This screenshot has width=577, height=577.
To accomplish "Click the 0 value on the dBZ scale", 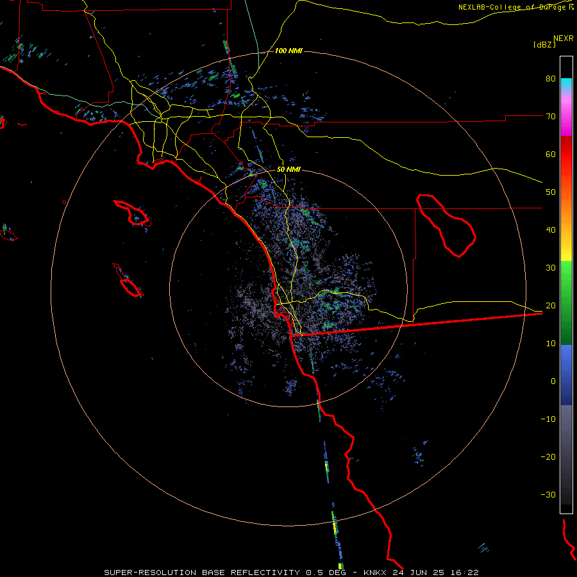I will tap(553, 381).
